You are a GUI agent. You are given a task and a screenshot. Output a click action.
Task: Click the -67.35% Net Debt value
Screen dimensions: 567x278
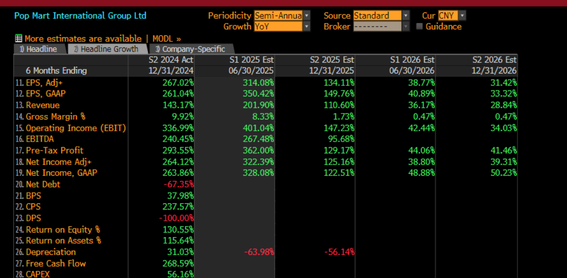point(179,184)
